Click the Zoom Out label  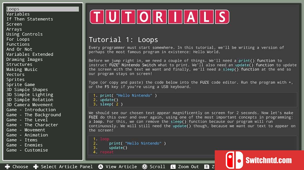coord(189,167)
